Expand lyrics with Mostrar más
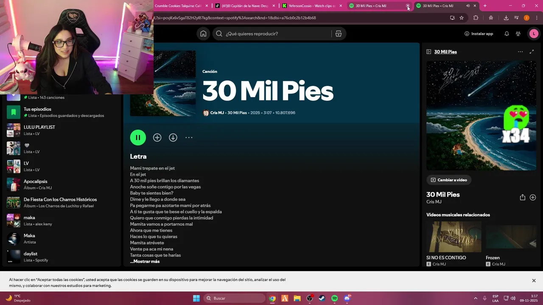This screenshot has height=305, width=543. click(x=145, y=261)
